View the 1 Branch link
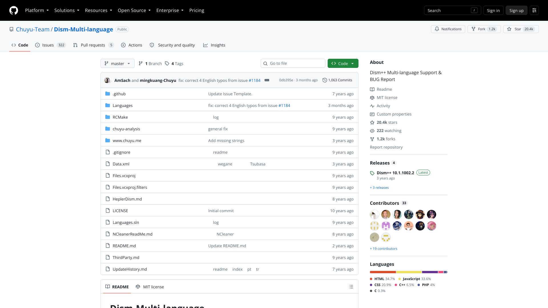Screen dimensions: 548x308 150,64
